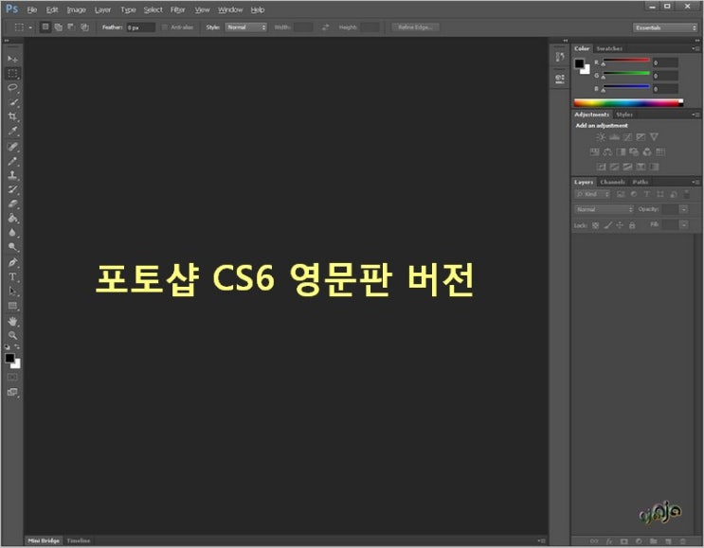Open the Style dropdown set to Normal
The image size is (704, 548).
pos(245,27)
